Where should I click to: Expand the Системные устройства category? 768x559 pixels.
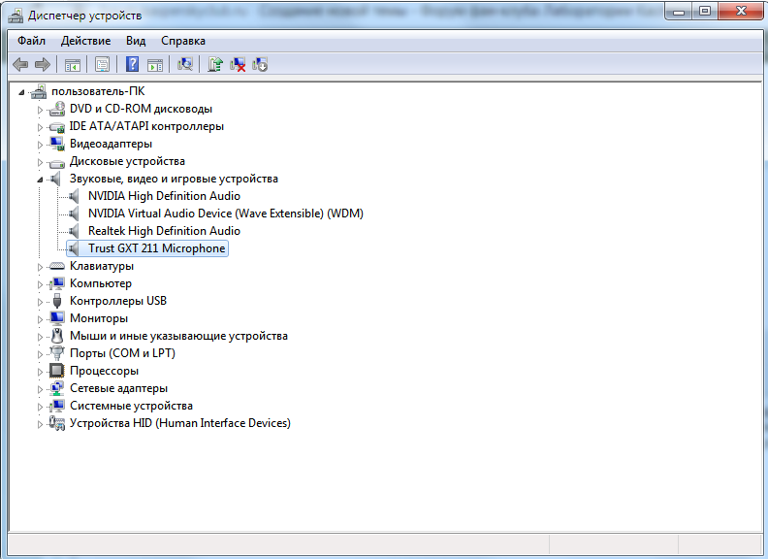click(x=40, y=407)
